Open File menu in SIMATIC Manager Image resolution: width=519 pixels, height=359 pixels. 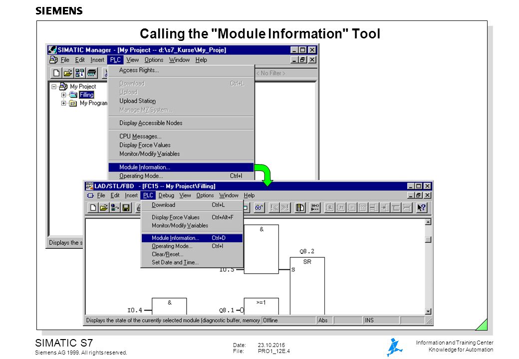(65, 60)
